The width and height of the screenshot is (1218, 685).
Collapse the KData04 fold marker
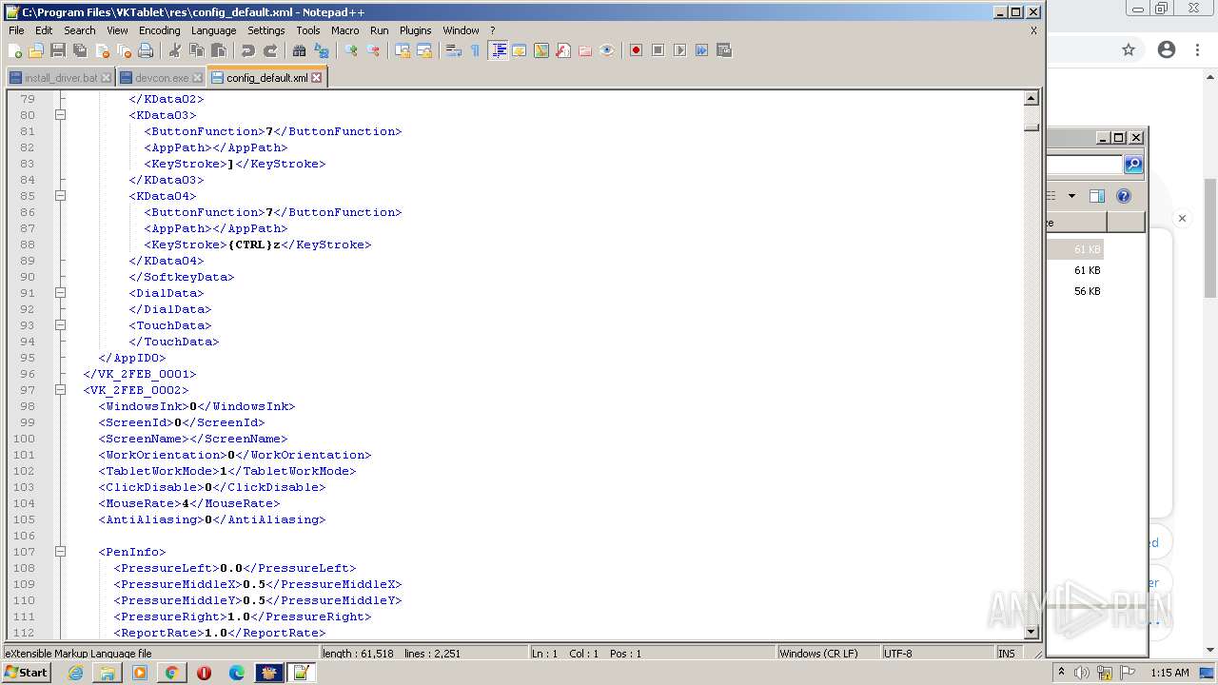(x=60, y=196)
